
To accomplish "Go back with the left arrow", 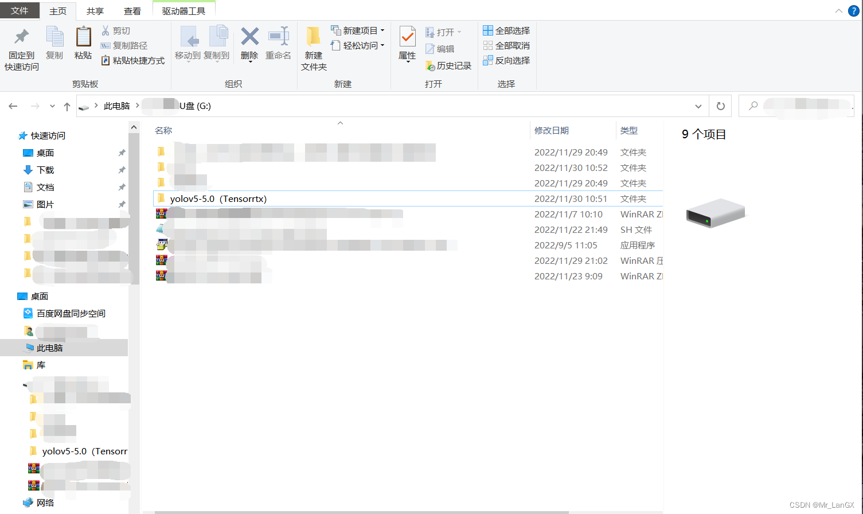I will click(x=13, y=106).
